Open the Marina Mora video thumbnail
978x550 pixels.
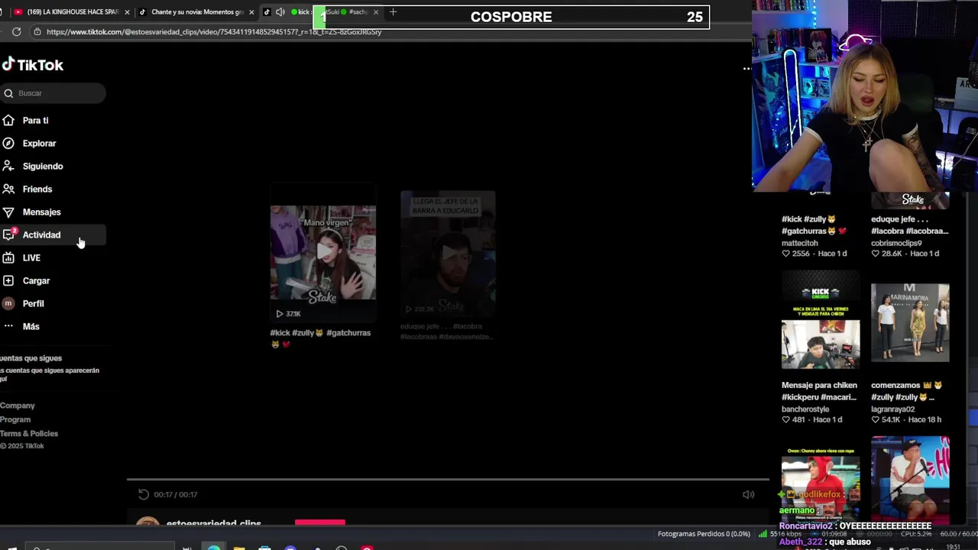point(910,322)
